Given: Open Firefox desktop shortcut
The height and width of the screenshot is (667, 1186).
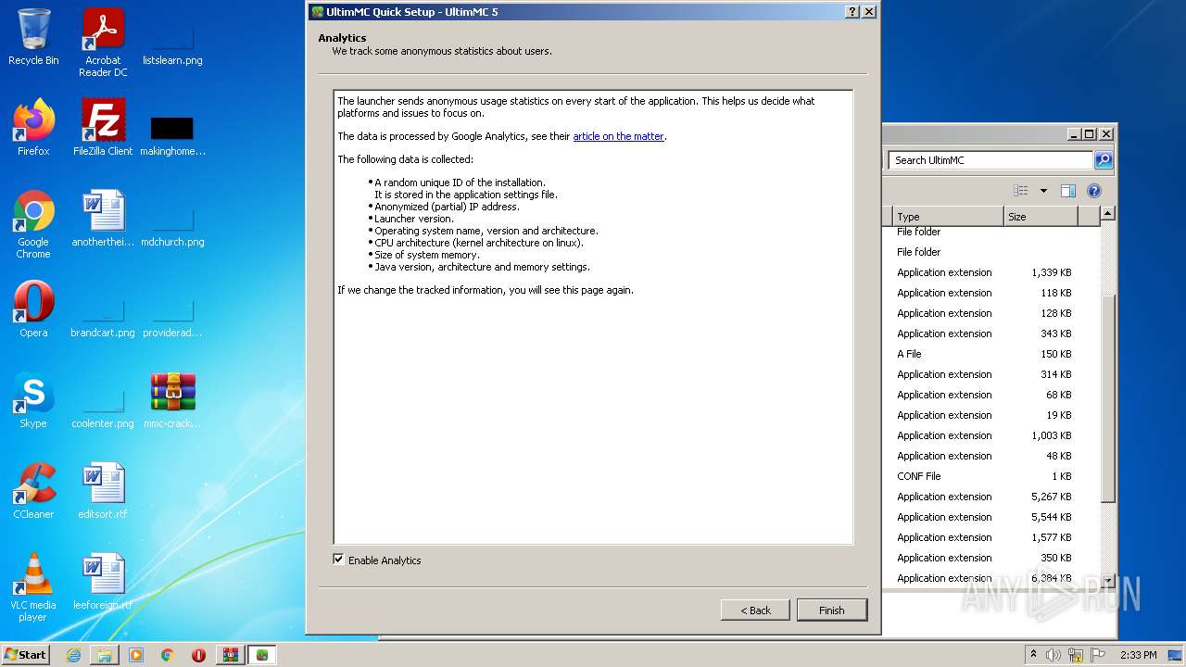Looking at the screenshot, I should click(x=33, y=127).
